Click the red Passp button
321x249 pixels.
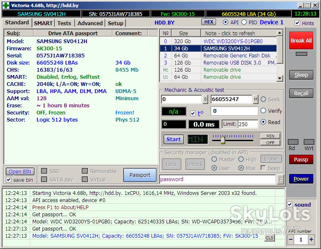click(301, 159)
